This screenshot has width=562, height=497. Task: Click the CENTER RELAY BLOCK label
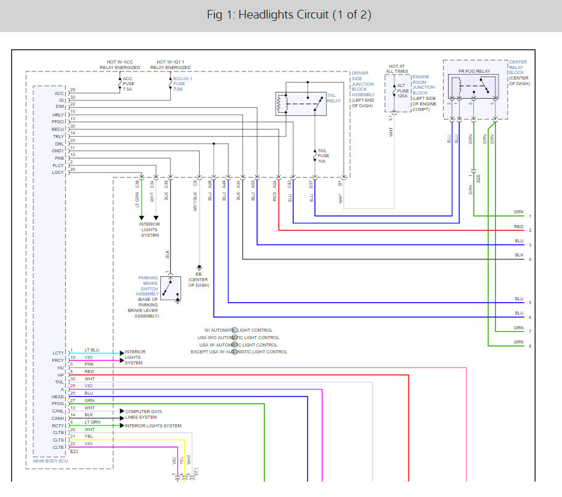coord(518,67)
